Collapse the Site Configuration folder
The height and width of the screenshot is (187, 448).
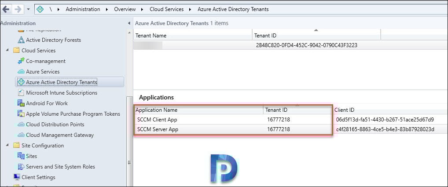pos(7,145)
